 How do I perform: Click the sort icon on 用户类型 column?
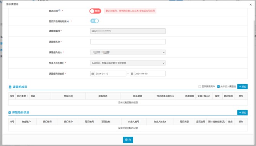(x=28, y=96)
